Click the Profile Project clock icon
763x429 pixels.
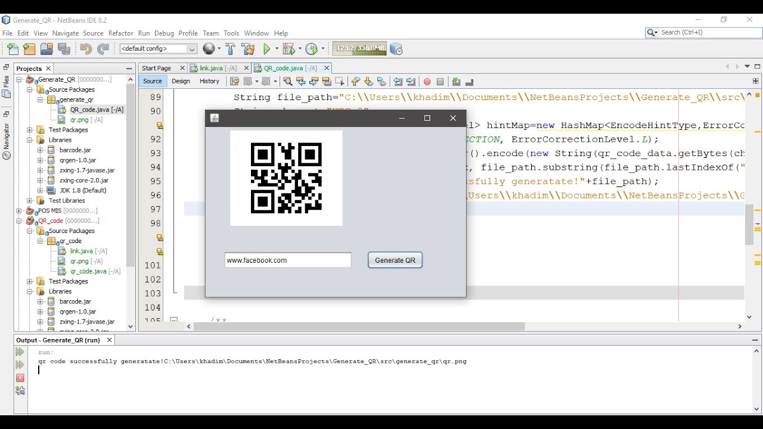(x=311, y=49)
